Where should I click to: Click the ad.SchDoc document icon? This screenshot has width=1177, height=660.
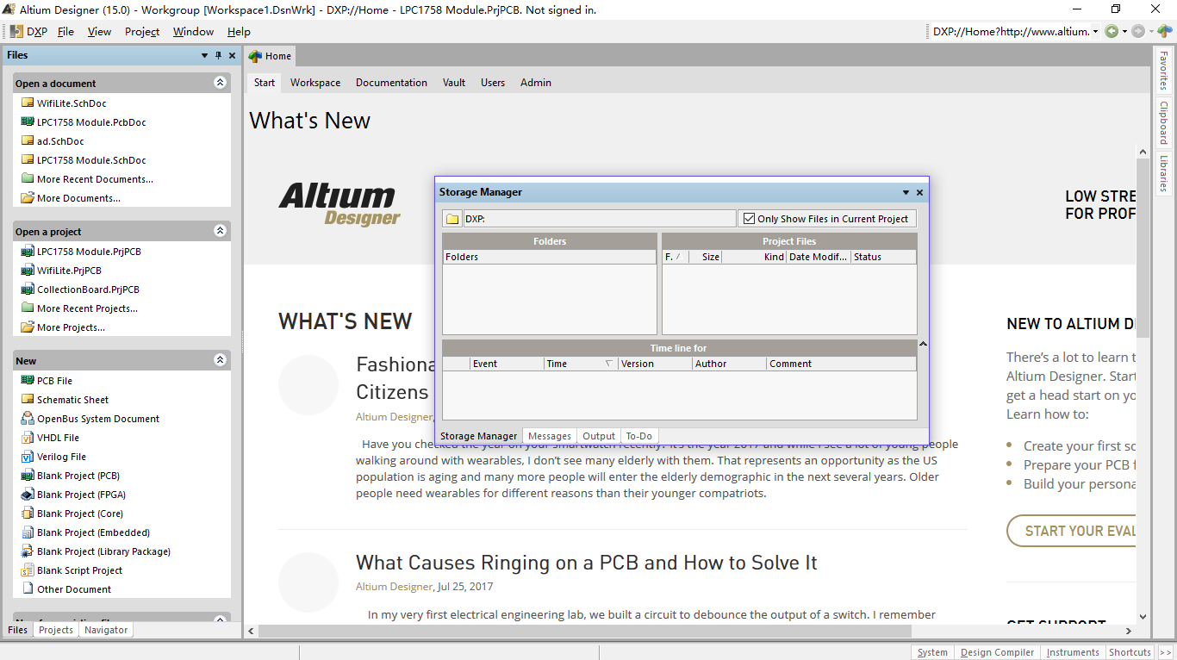[28, 141]
